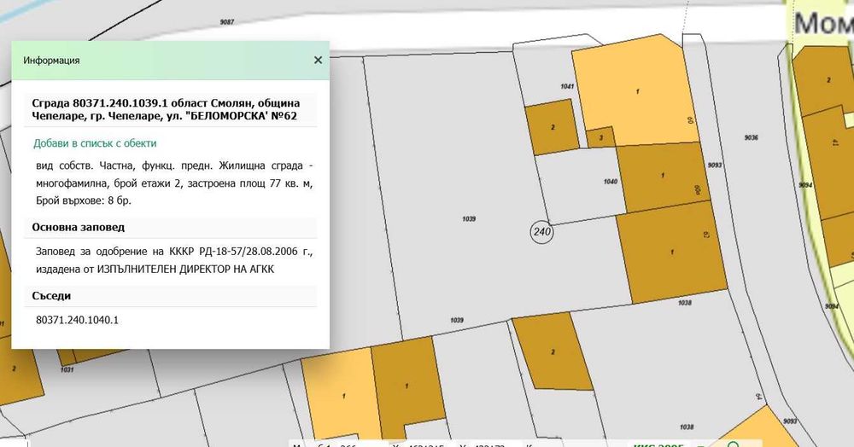The height and width of the screenshot is (447, 854).
Task: Click parcel label 1031 on the map
Action: [x=67, y=369]
